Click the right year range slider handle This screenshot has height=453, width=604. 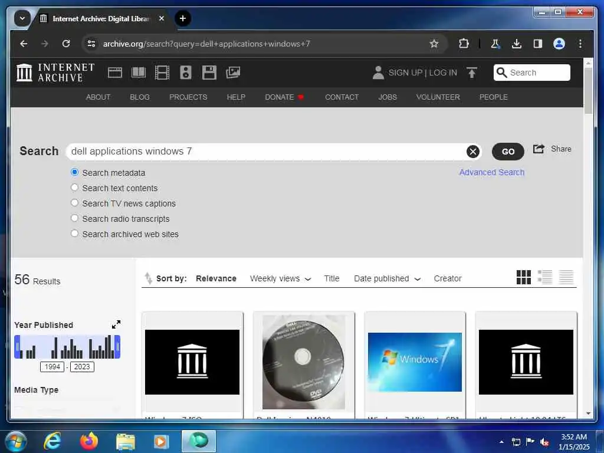pos(117,347)
